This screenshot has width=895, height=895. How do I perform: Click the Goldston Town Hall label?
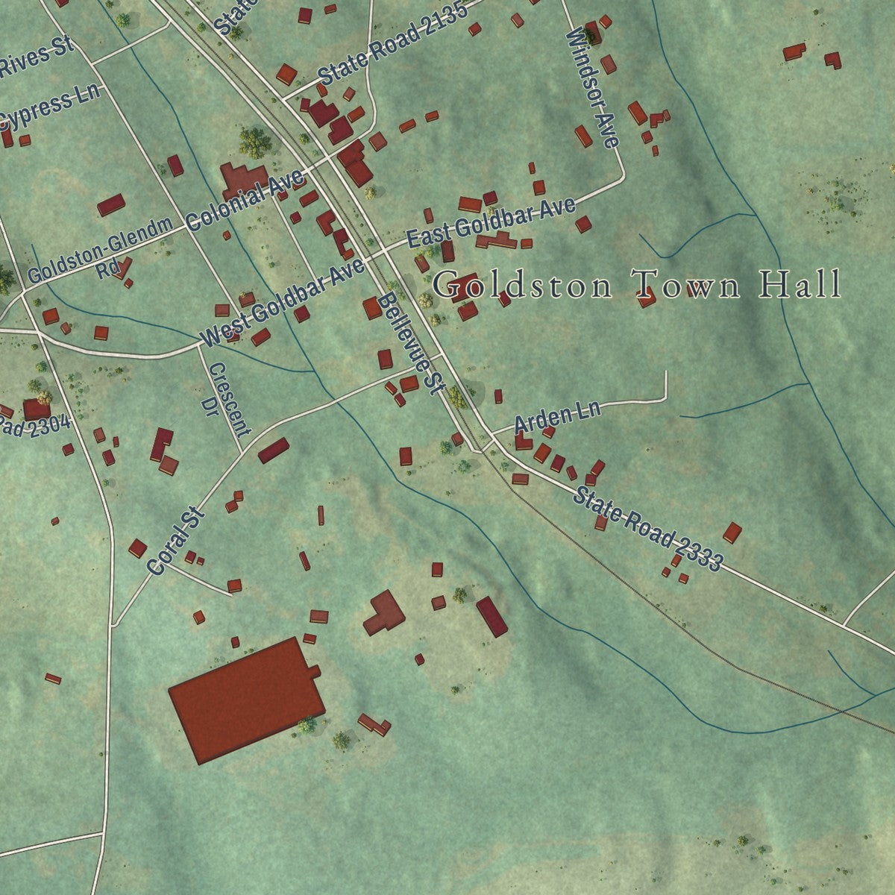(x=638, y=285)
